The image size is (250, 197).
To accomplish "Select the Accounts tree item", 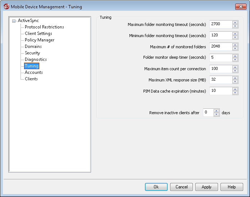I will click(x=33, y=72).
